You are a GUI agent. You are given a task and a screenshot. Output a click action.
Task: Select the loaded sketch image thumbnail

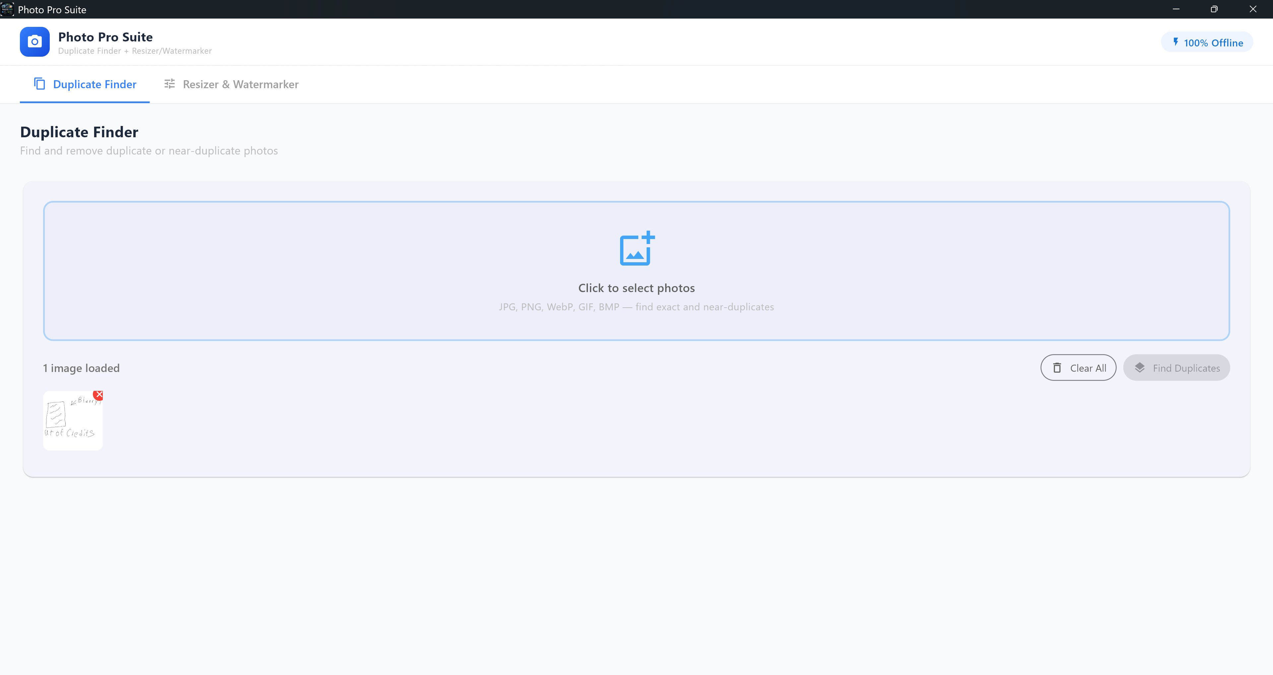pyautogui.click(x=73, y=420)
